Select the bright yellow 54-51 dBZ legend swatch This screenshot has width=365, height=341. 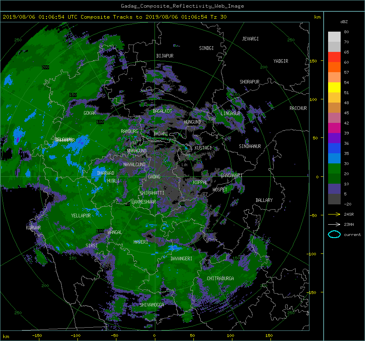(334, 87)
